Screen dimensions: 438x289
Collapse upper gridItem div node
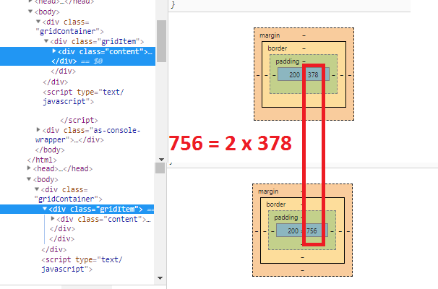click(x=46, y=41)
